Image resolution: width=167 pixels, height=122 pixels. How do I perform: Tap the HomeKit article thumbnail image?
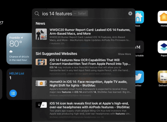tap(41, 83)
